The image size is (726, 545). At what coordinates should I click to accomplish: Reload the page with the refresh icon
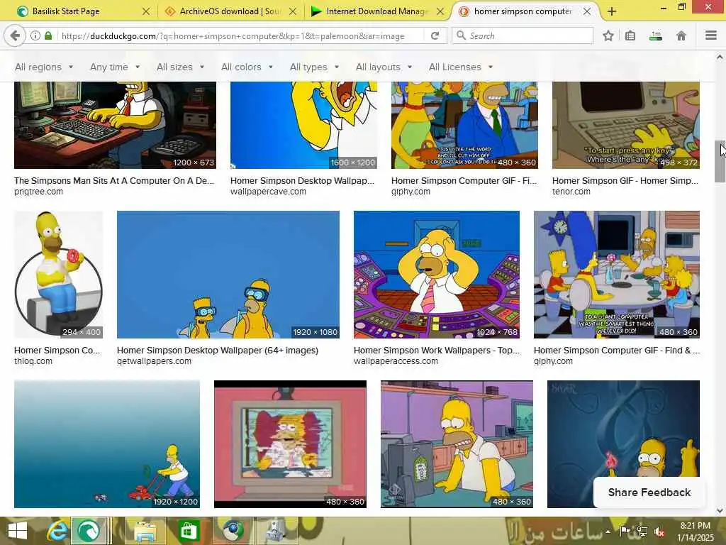(x=435, y=35)
